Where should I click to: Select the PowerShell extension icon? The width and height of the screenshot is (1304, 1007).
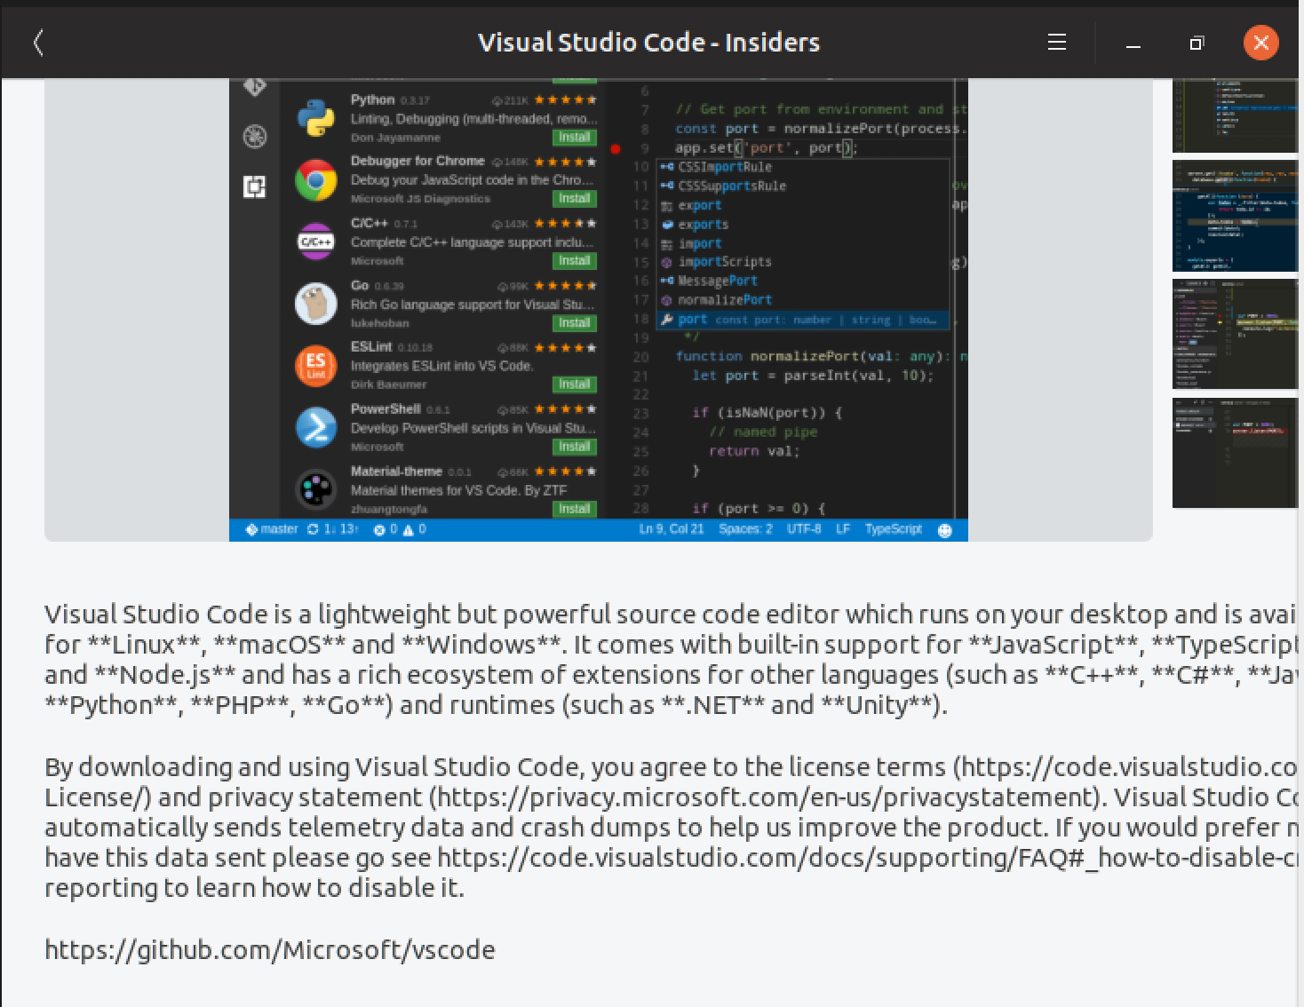tap(315, 427)
